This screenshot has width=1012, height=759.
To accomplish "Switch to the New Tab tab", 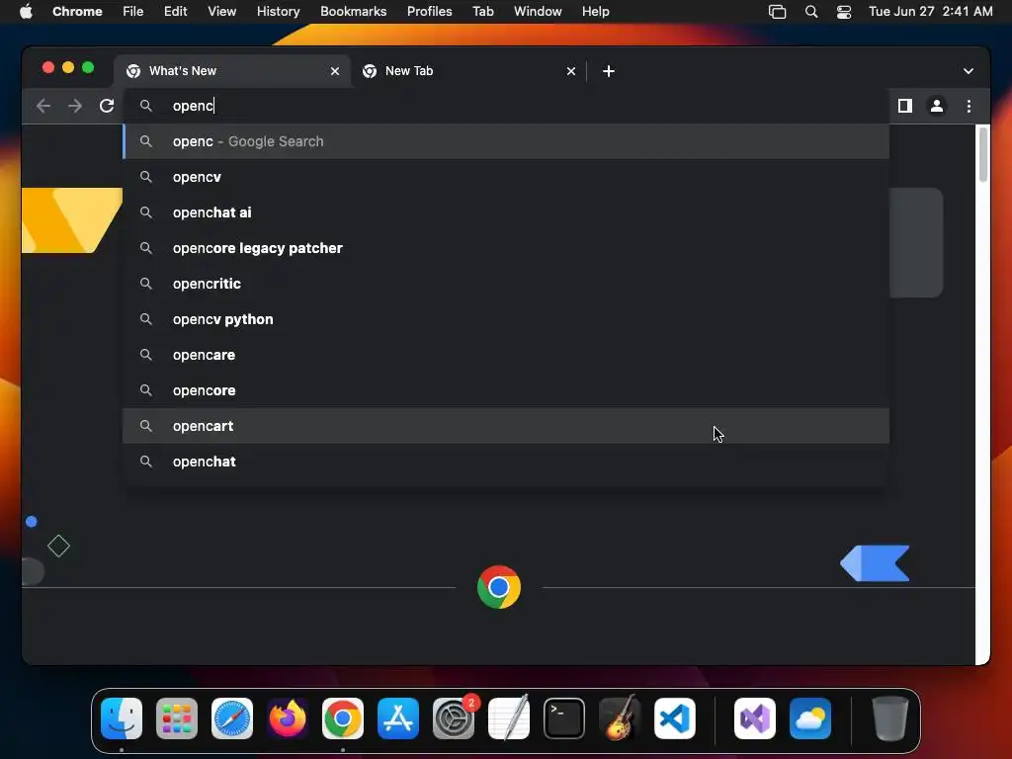I will pos(469,71).
